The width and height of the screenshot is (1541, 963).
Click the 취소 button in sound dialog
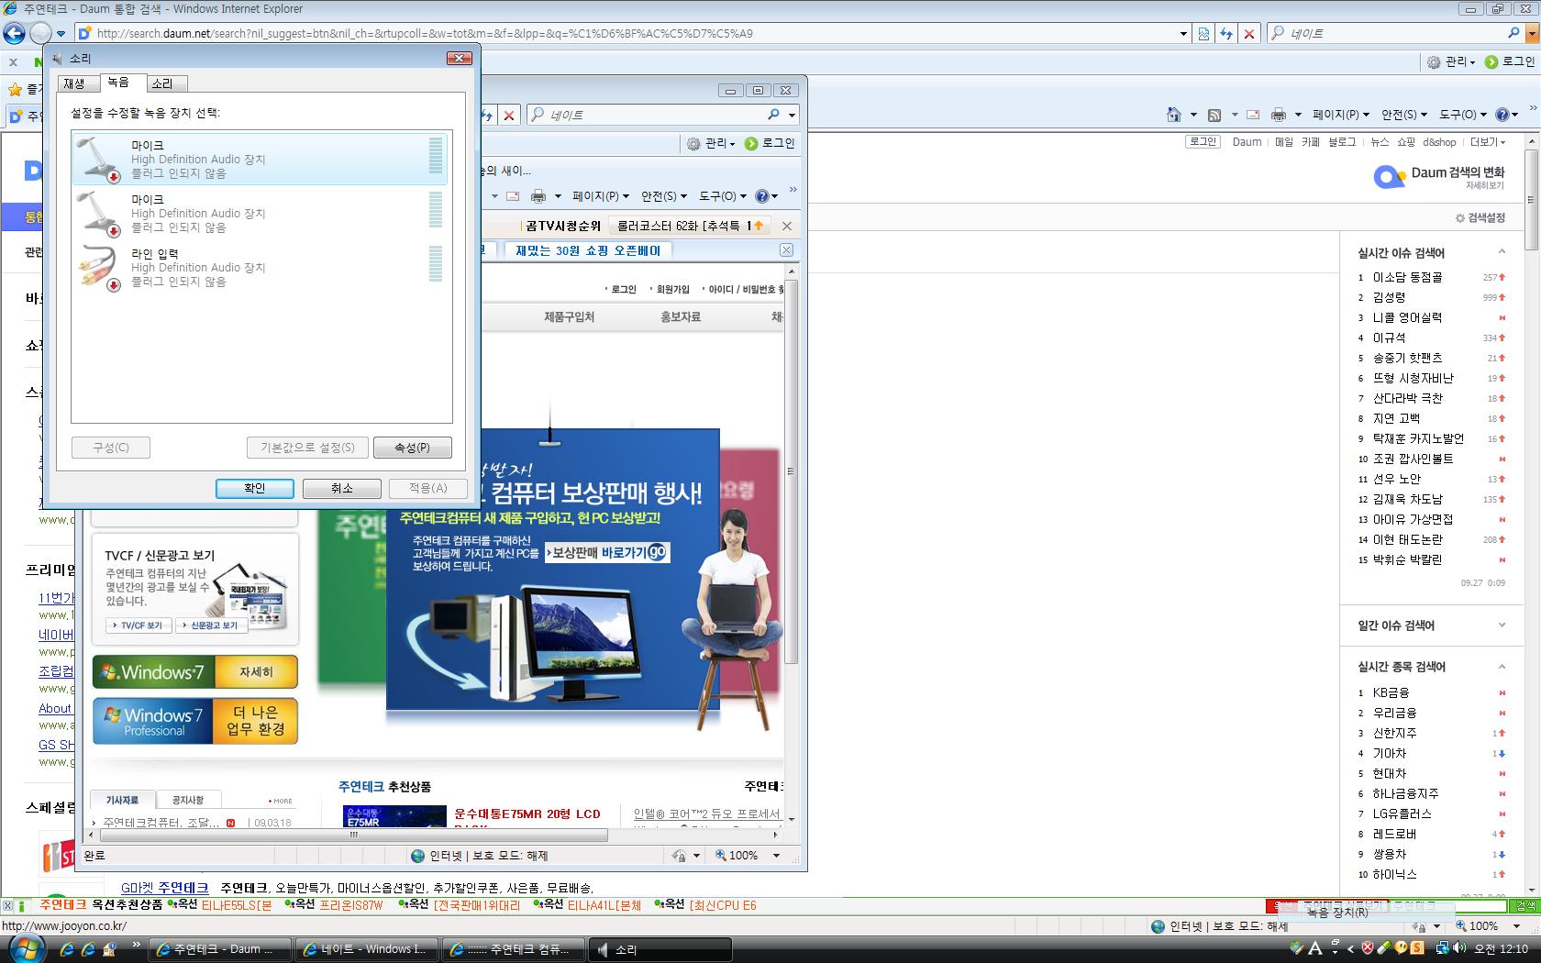click(342, 488)
